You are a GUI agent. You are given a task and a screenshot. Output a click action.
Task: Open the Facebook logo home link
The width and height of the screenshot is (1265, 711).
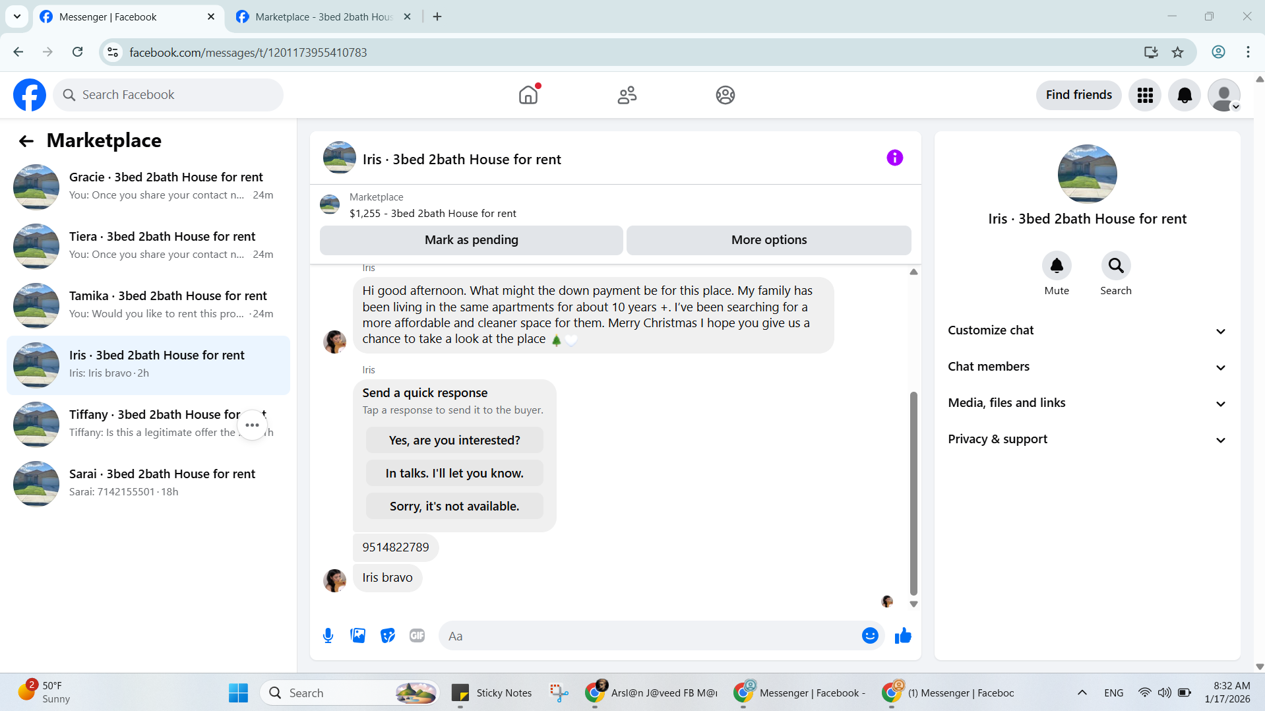pyautogui.click(x=30, y=95)
